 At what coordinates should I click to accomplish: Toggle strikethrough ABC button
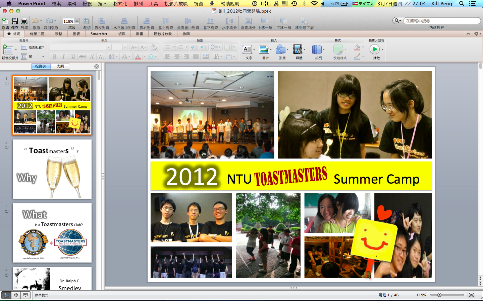(83, 57)
